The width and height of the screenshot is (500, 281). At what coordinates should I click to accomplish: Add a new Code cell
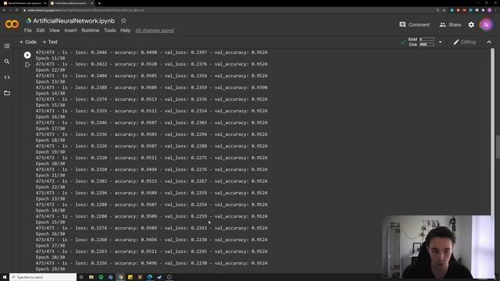pos(28,41)
